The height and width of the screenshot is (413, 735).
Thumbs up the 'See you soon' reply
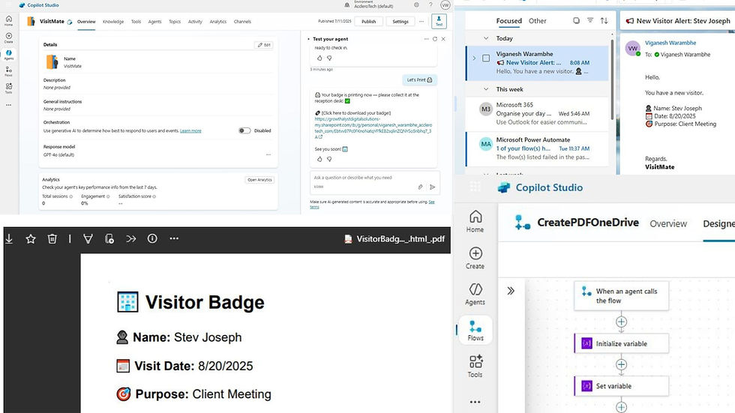click(319, 159)
